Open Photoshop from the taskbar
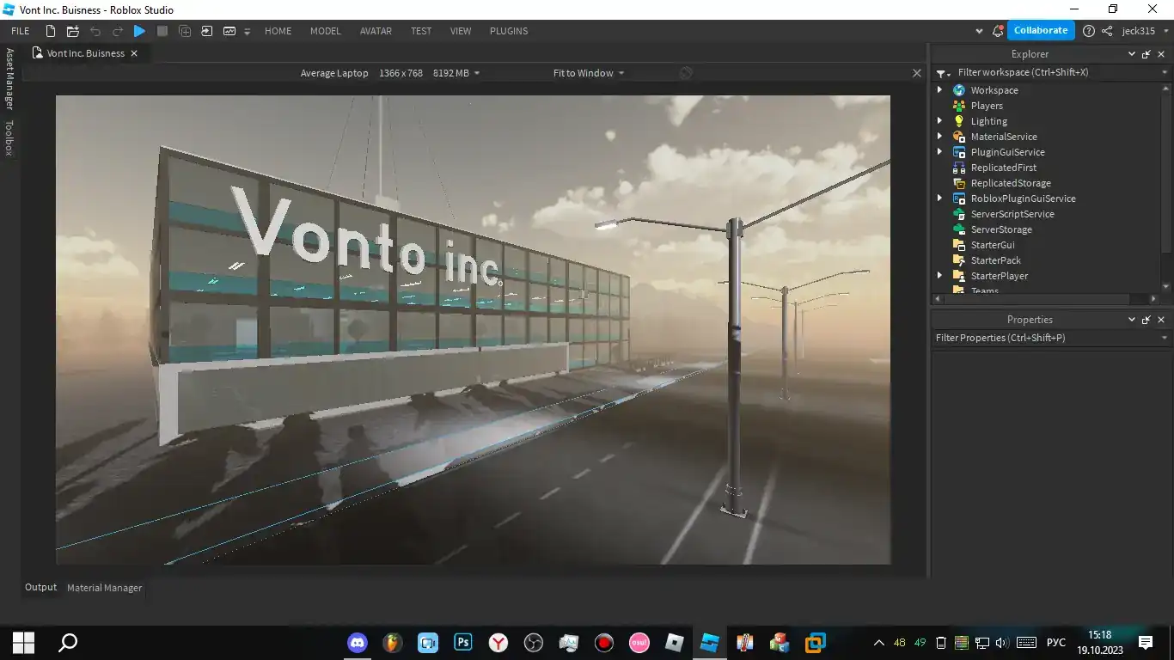 coord(463,642)
